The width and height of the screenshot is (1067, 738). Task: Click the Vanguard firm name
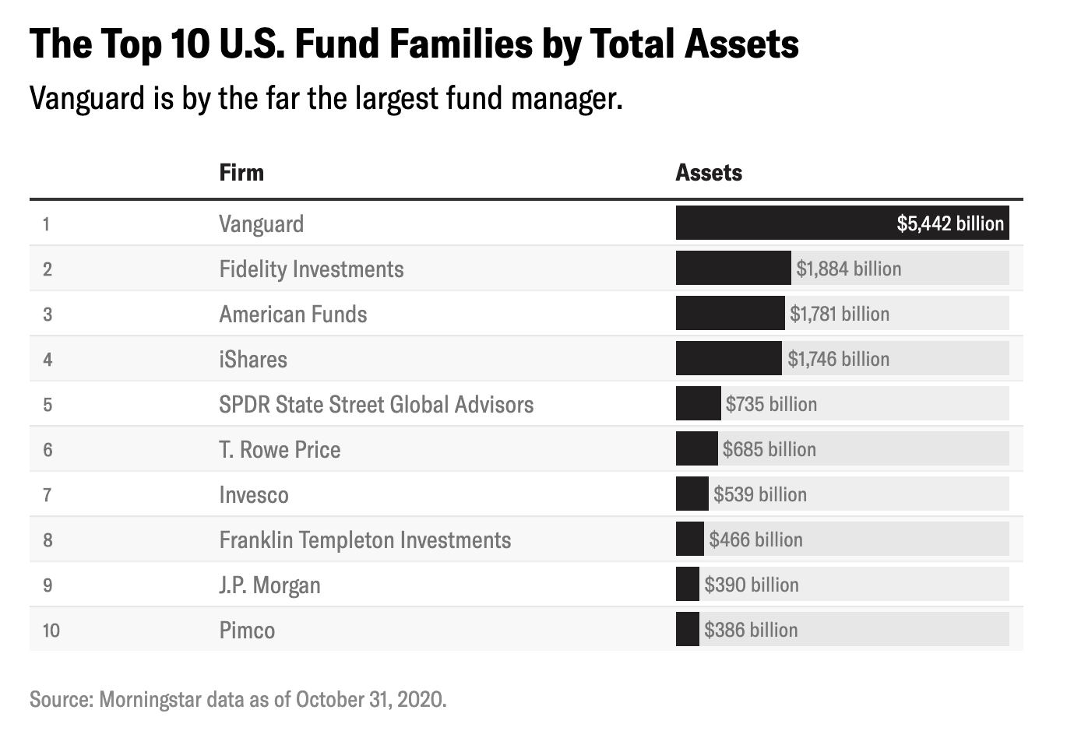tap(261, 224)
